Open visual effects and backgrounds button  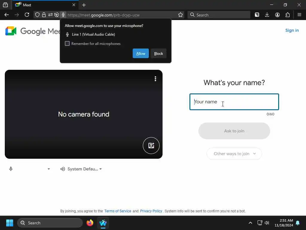pos(151,146)
